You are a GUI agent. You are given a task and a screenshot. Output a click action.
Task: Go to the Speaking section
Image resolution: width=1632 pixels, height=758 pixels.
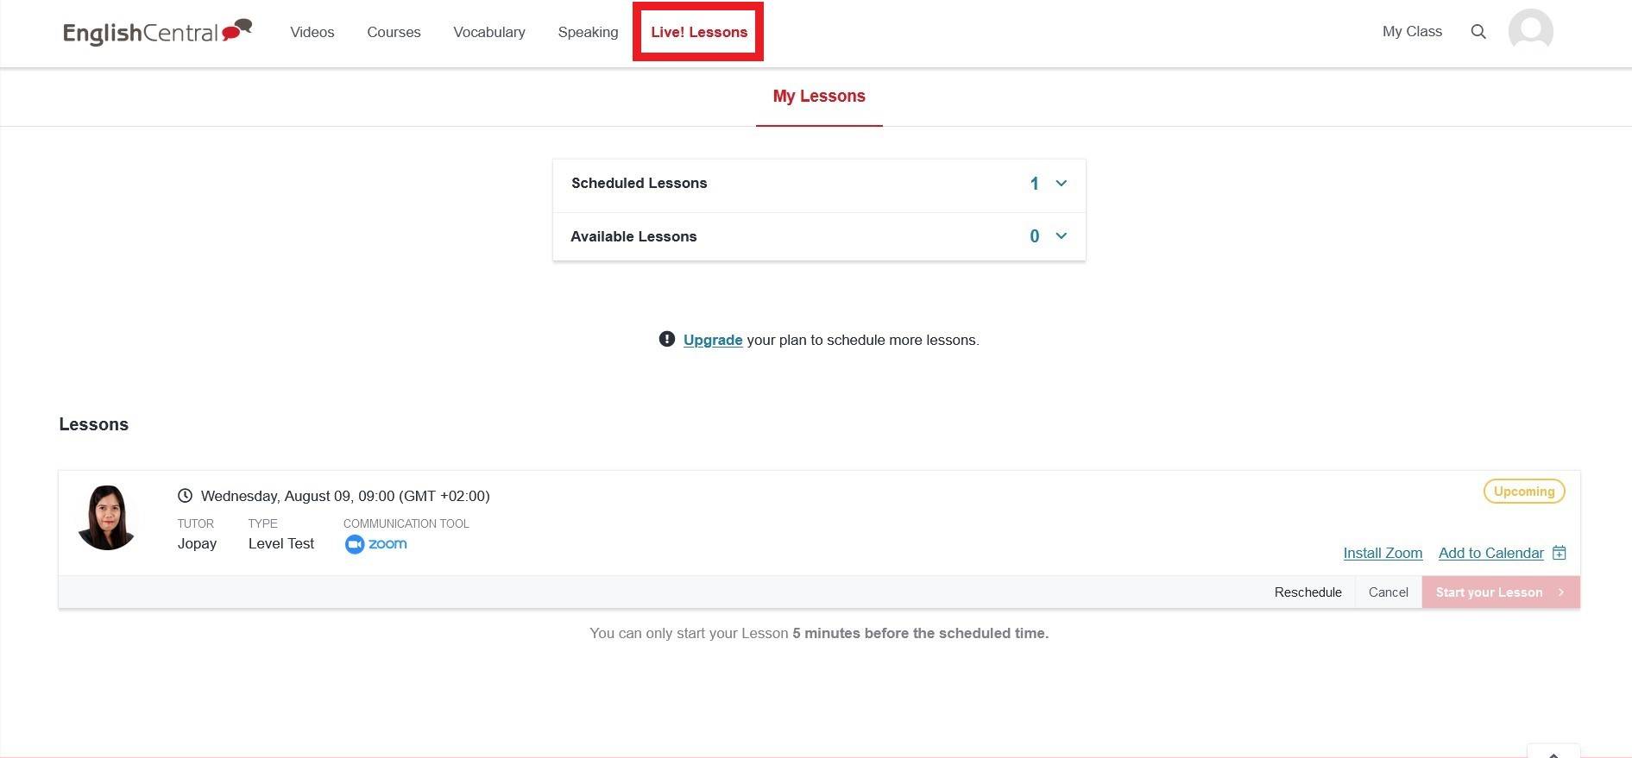coord(588,32)
